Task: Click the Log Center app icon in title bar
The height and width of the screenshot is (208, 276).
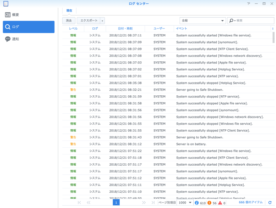Action: [5, 3]
